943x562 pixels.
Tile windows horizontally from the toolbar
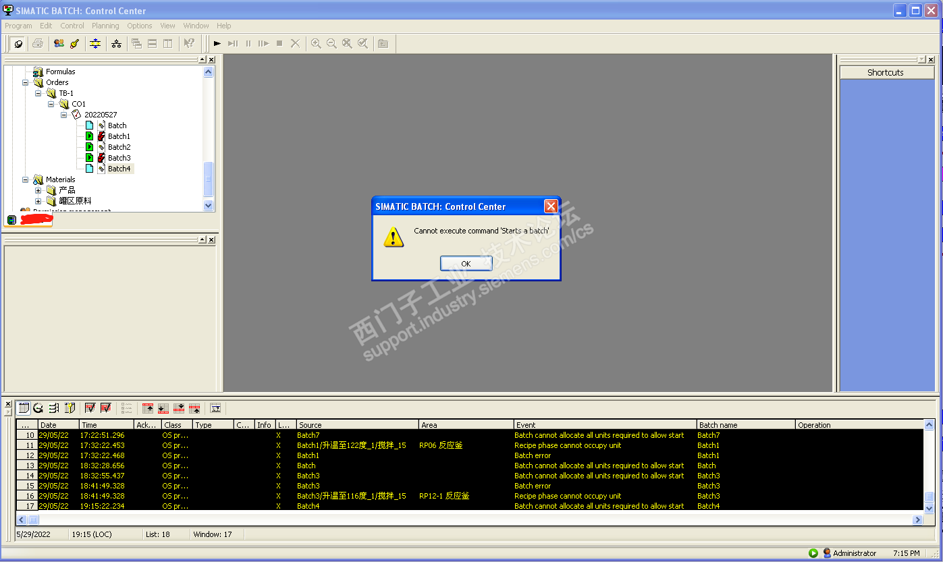click(x=153, y=43)
